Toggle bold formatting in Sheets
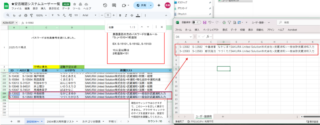The width and height of the screenshot is (320, 125). click(x=120, y=15)
